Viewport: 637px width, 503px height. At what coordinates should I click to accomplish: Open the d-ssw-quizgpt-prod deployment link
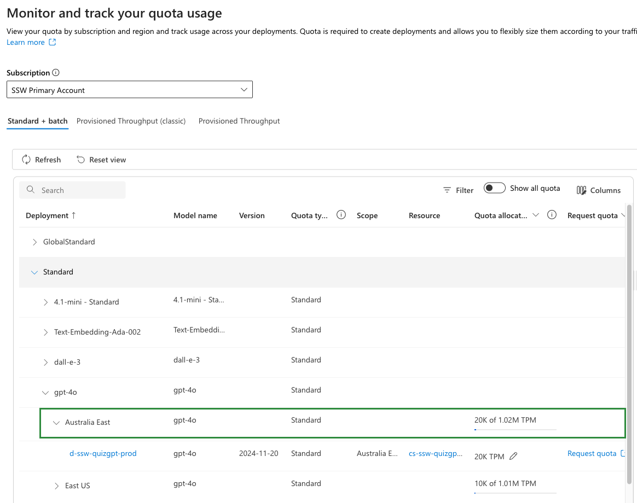pyautogui.click(x=103, y=453)
